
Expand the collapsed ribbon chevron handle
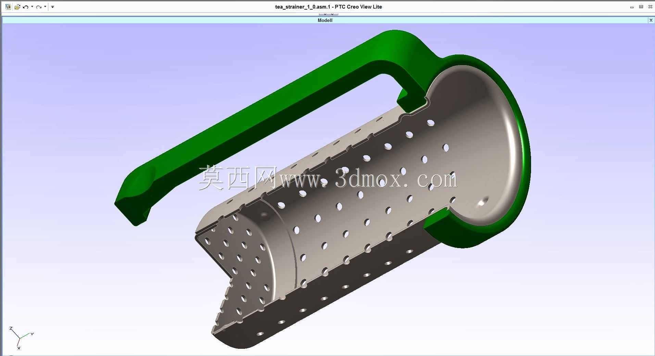tap(328, 14)
